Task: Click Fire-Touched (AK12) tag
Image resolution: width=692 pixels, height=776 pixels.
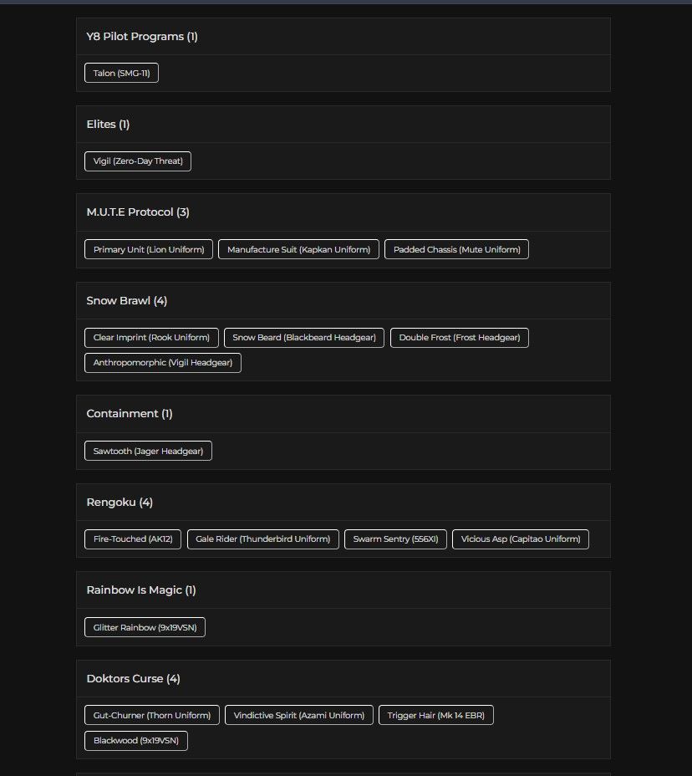Action: click(x=133, y=539)
